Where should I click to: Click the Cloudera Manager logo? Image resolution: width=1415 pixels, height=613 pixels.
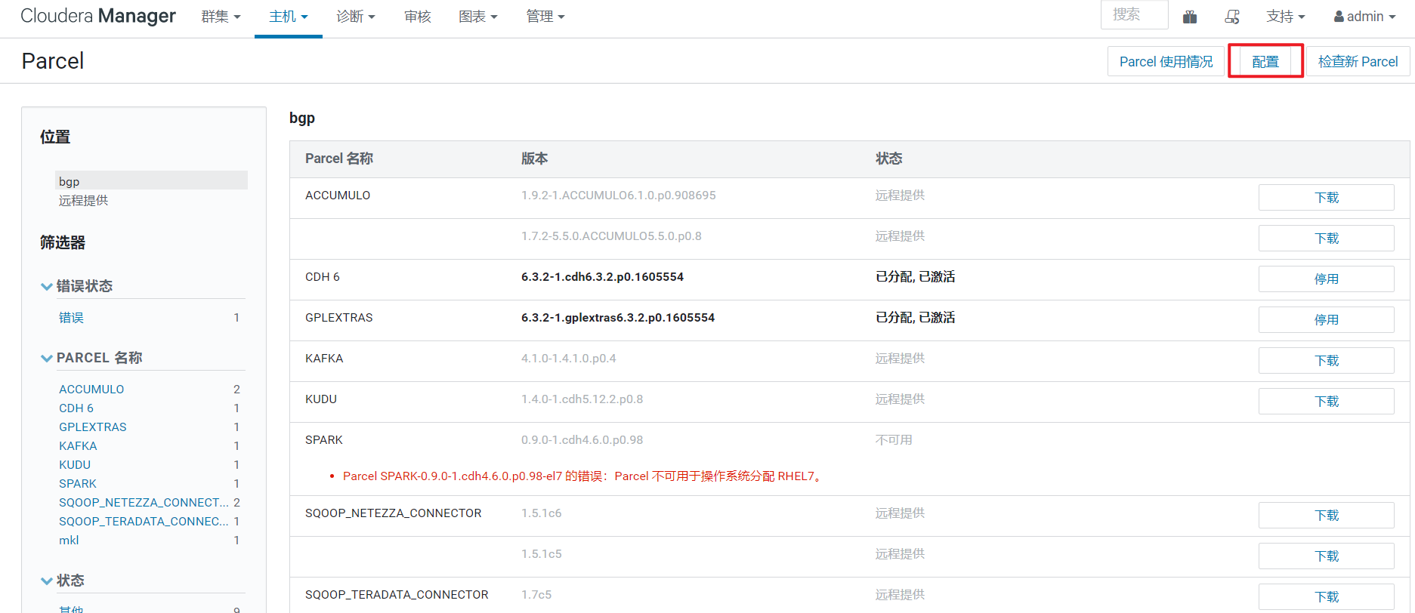pyautogui.click(x=98, y=16)
